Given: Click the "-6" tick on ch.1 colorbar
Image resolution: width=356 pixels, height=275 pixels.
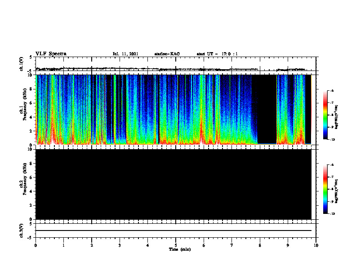Looking at the screenshot, I should pyautogui.click(x=332, y=90).
